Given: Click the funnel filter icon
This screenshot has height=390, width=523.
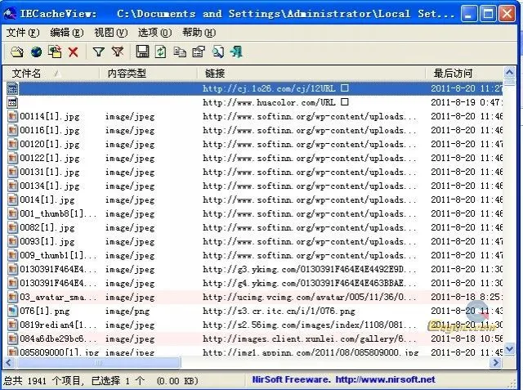Looking at the screenshot, I should (98, 52).
